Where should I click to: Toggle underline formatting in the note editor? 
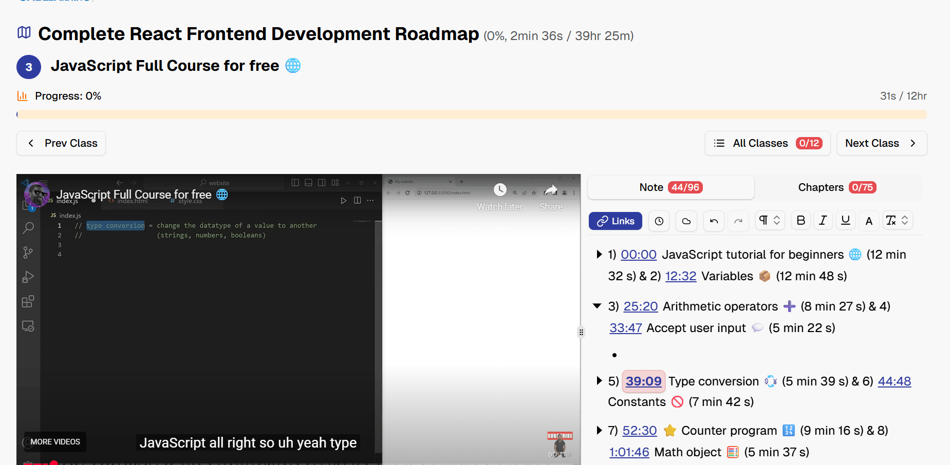click(x=845, y=221)
